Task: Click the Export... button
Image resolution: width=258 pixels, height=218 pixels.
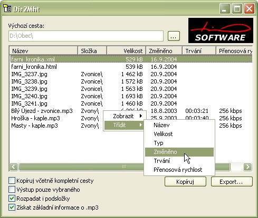Action: coord(232,182)
